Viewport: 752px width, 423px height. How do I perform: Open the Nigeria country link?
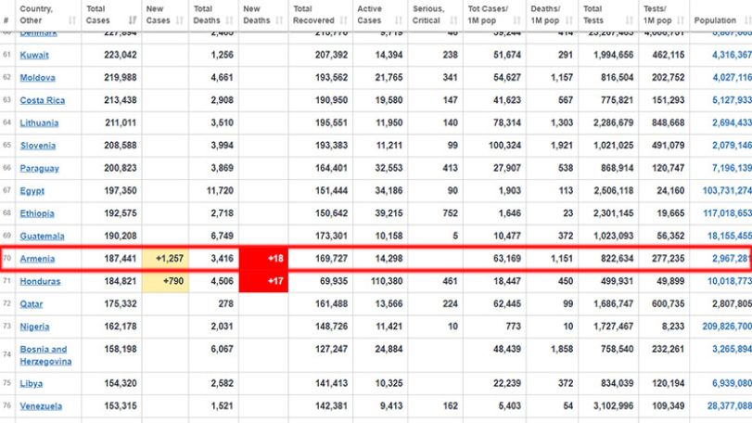click(x=34, y=327)
